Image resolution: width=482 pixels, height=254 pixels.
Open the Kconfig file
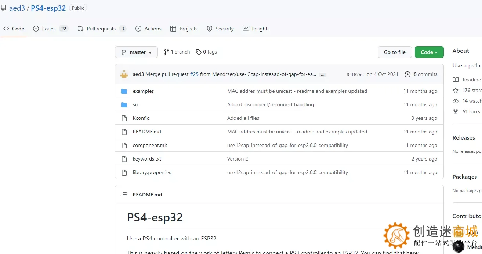(x=141, y=118)
